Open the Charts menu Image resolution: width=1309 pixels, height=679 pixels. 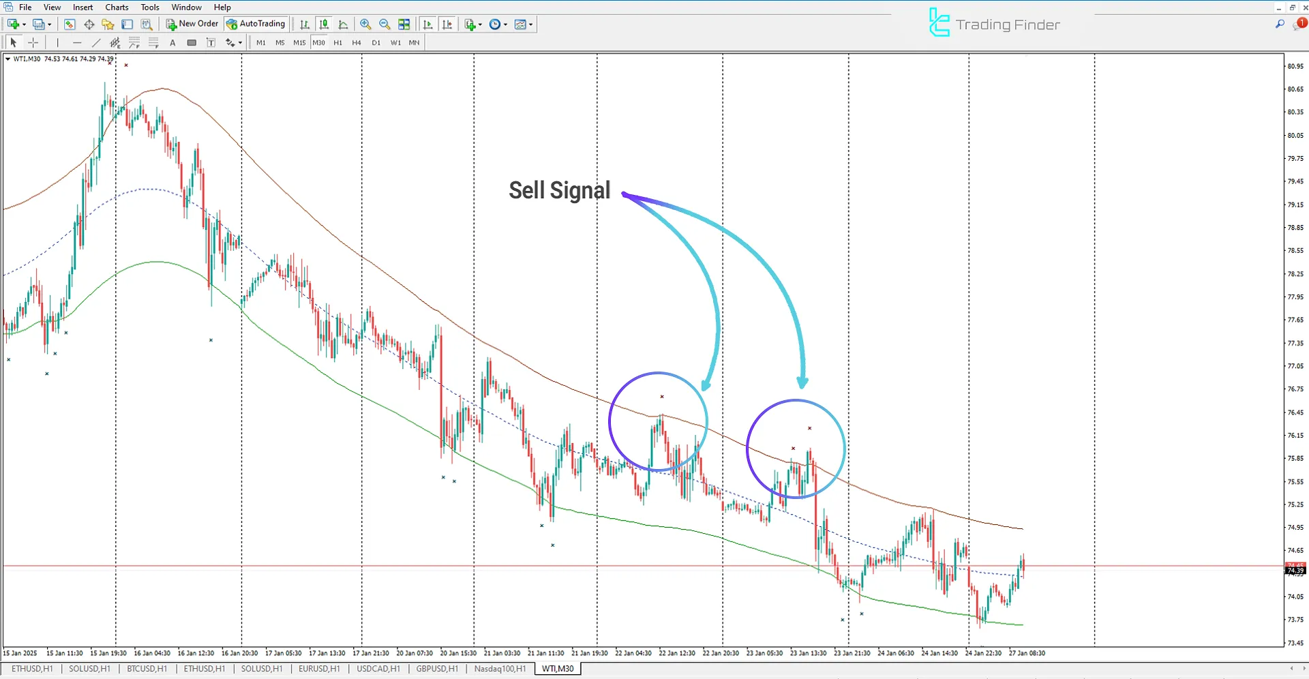pyautogui.click(x=117, y=7)
